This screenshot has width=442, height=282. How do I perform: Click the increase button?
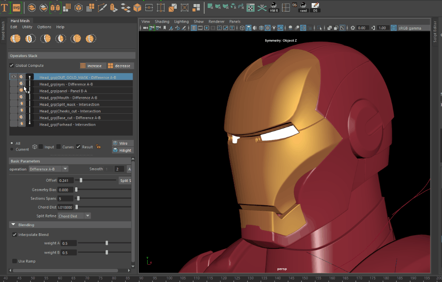pos(91,66)
